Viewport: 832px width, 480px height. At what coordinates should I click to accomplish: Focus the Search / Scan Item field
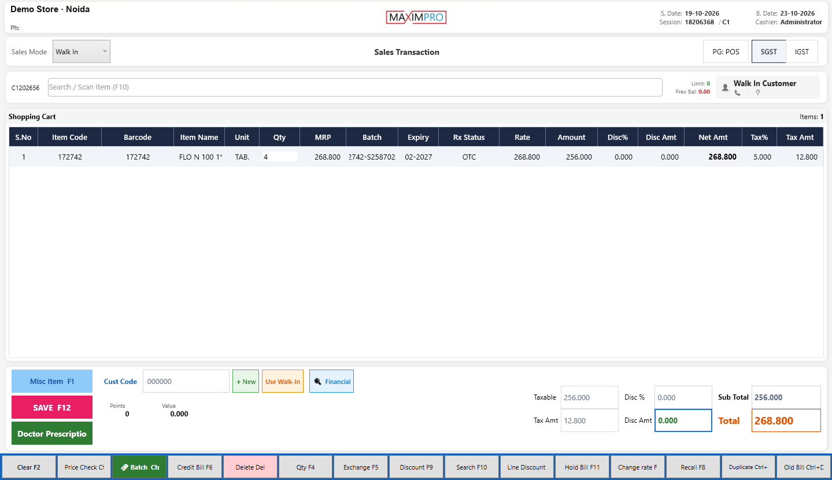355,87
